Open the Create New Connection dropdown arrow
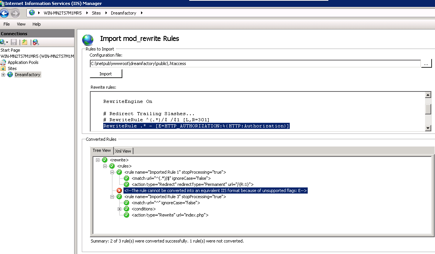Viewport: 435px width, 254px height. (x=7, y=42)
